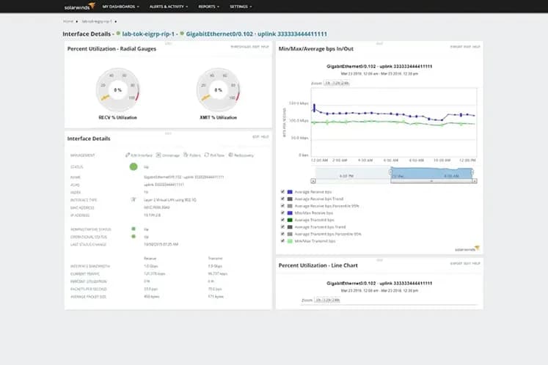Image resolution: width=548 pixels, height=365 pixels.
Task: Click the Unmanage icon in Management row
Action: (158, 155)
